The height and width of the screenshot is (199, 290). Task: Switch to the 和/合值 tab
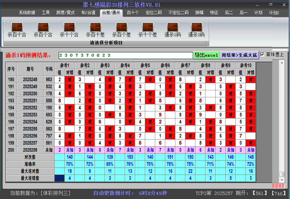coord(89,13)
